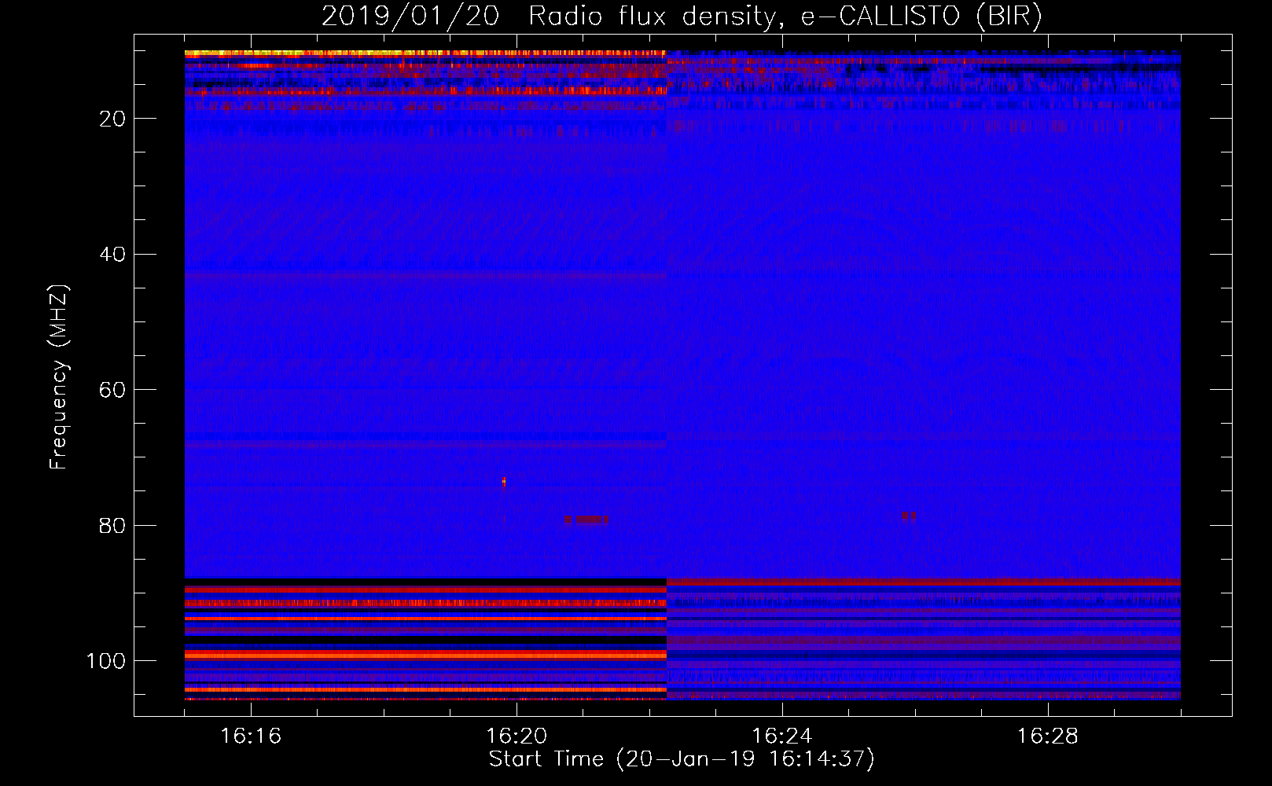Click the bright orange burst spot near 16:20

(504, 482)
